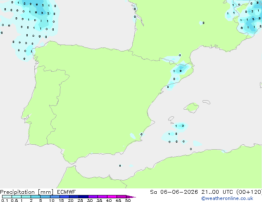Click the legend label '25'
Image resolution: width=262 pixels, height=202 pixels.
(x=80, y=200)
